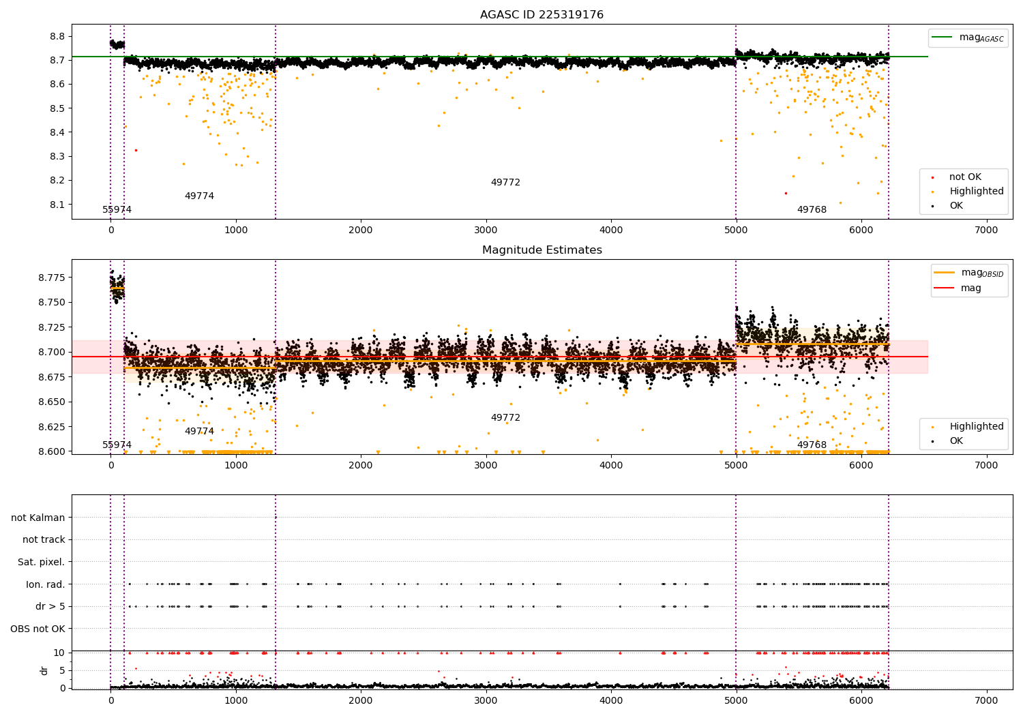Click the 'Magnitude Estimates' plot title

(x=542, y=250)
